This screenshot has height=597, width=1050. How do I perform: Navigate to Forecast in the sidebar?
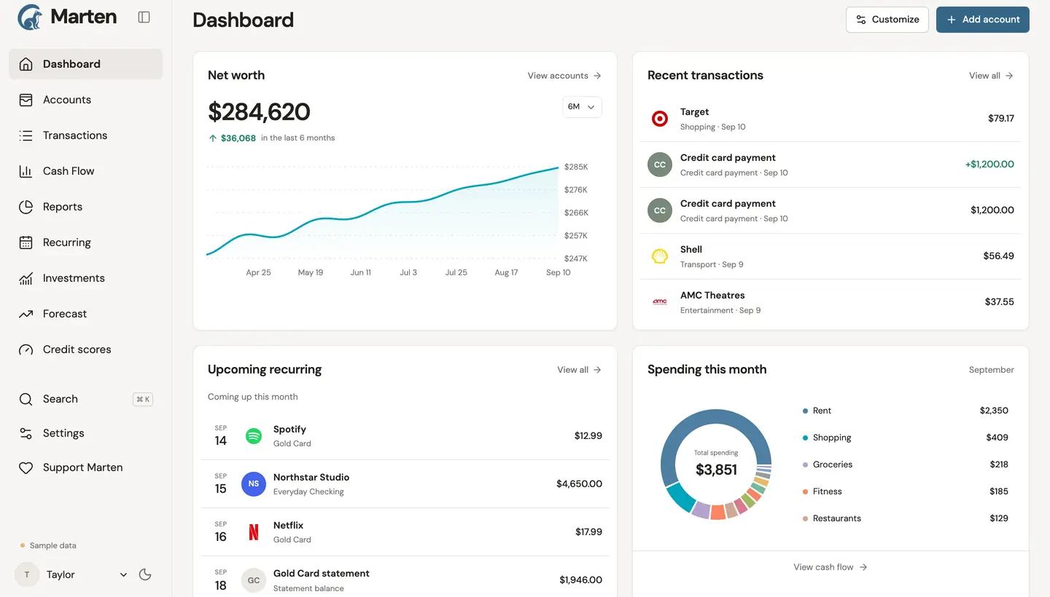coord(86,314)
